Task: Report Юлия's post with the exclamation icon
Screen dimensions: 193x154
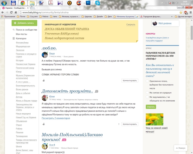Action: [119, 124]
